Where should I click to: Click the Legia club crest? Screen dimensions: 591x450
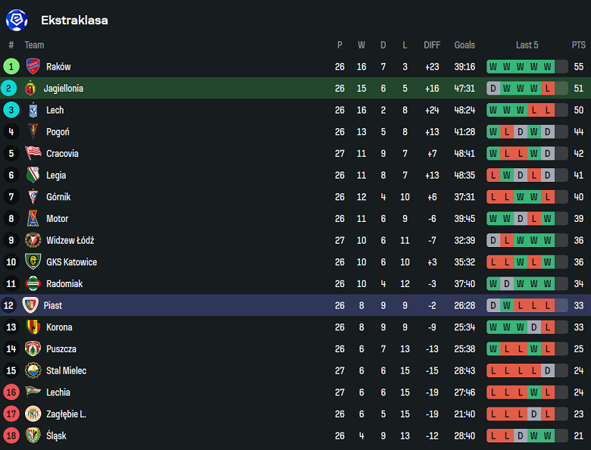click(x=33, y=176)
